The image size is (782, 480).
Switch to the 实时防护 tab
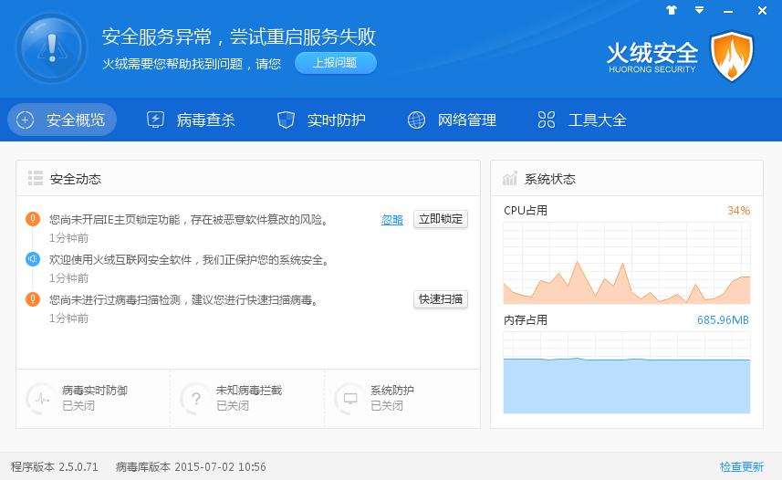321,120
